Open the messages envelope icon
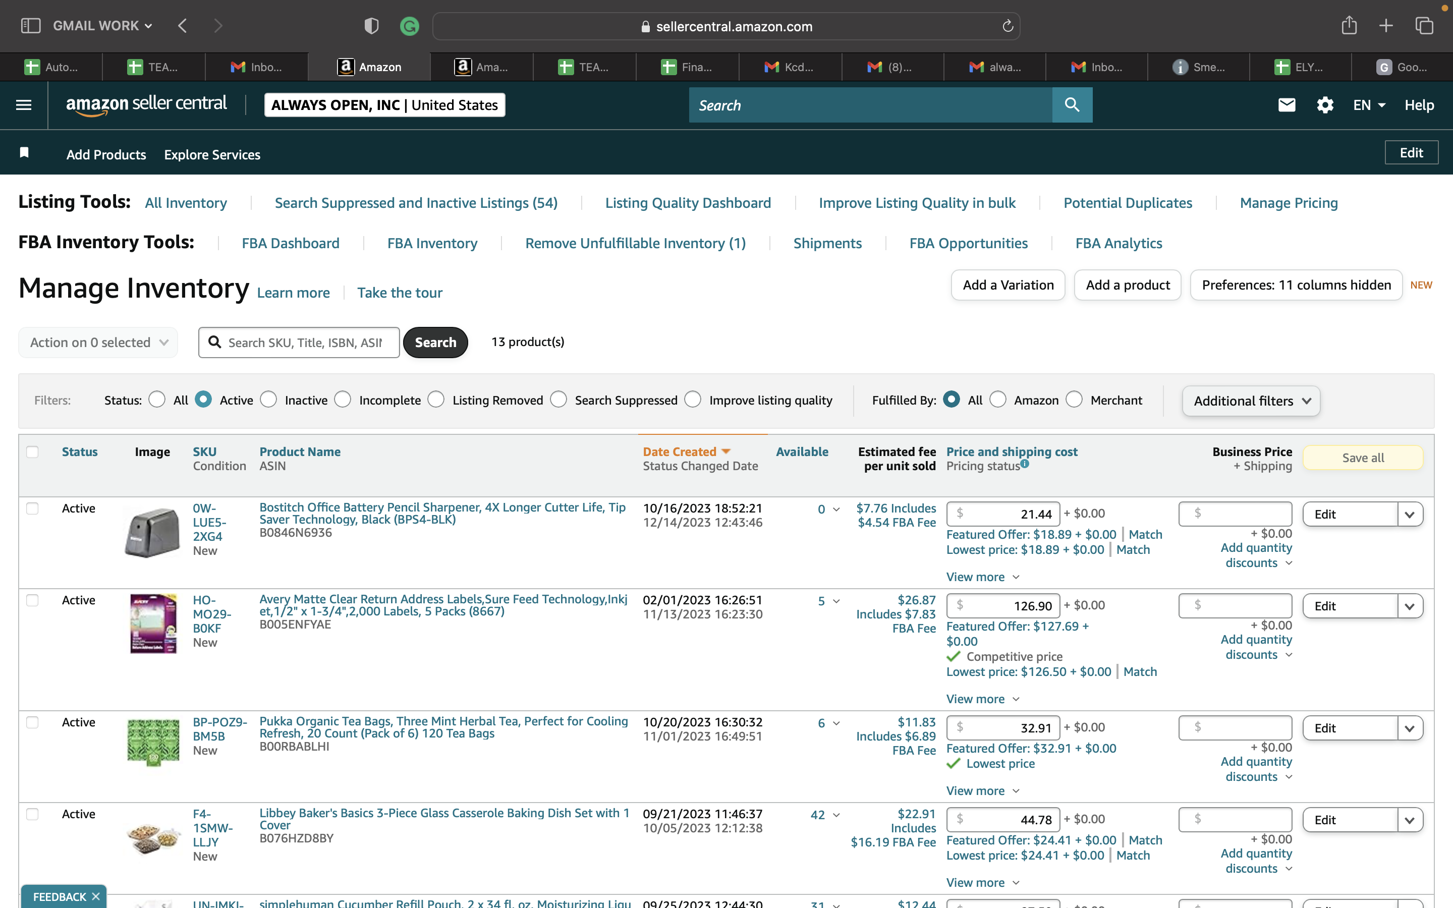The height and width of the screenshot is (908, 1453). (x=1287, y=105)
